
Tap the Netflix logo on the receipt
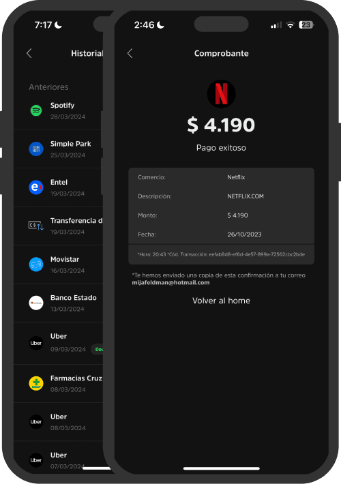point(221,94)
